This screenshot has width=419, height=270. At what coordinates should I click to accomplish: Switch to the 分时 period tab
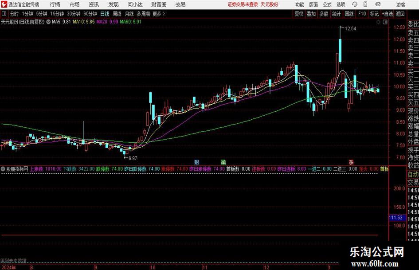click(x=14, y=14)
